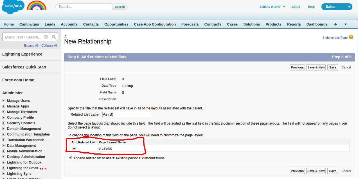Image resolution: width=358 pixels, height=179 pixels.
Task: Click the top Cancel link
Action: 346,67
